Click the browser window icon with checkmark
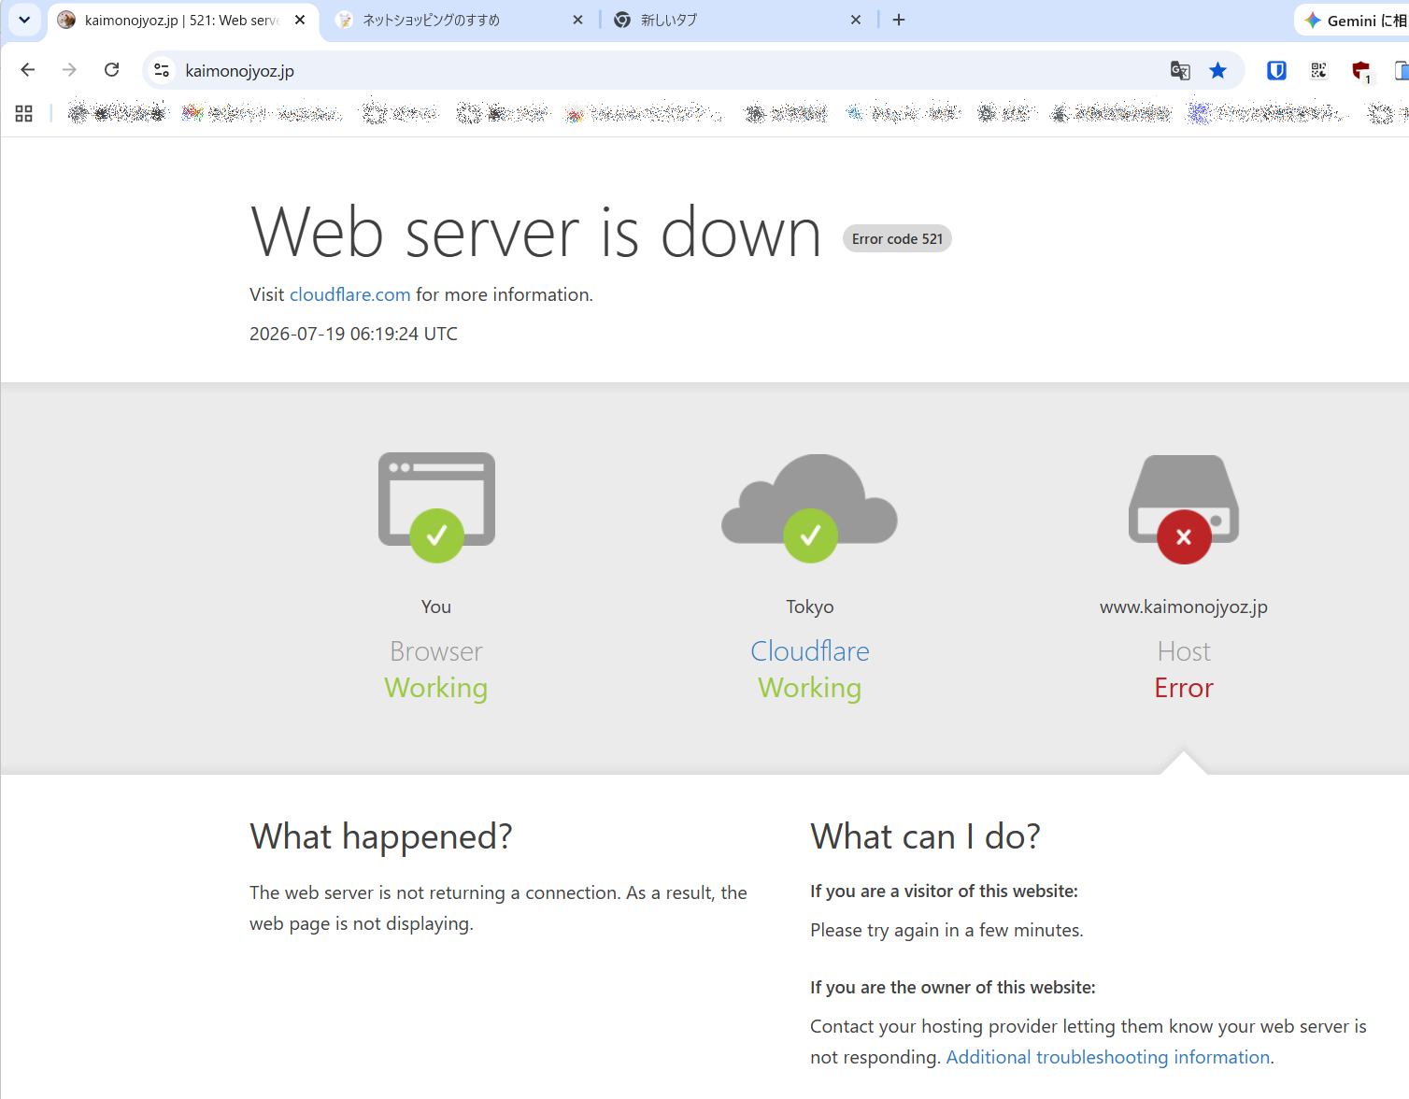This screenshot has width=1409, height=1099. tap(436, 507)
